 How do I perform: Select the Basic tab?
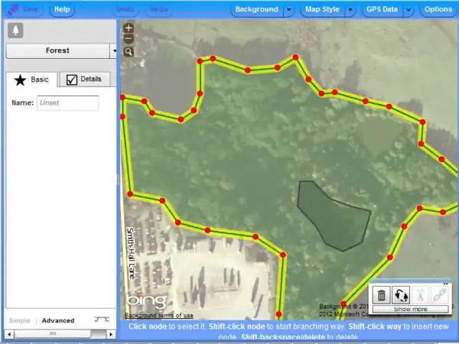coord(32,79)
